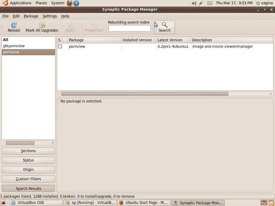Open the mail envelope indicator
The width and height of the screenshot is (275, 206).
point(209,3)
